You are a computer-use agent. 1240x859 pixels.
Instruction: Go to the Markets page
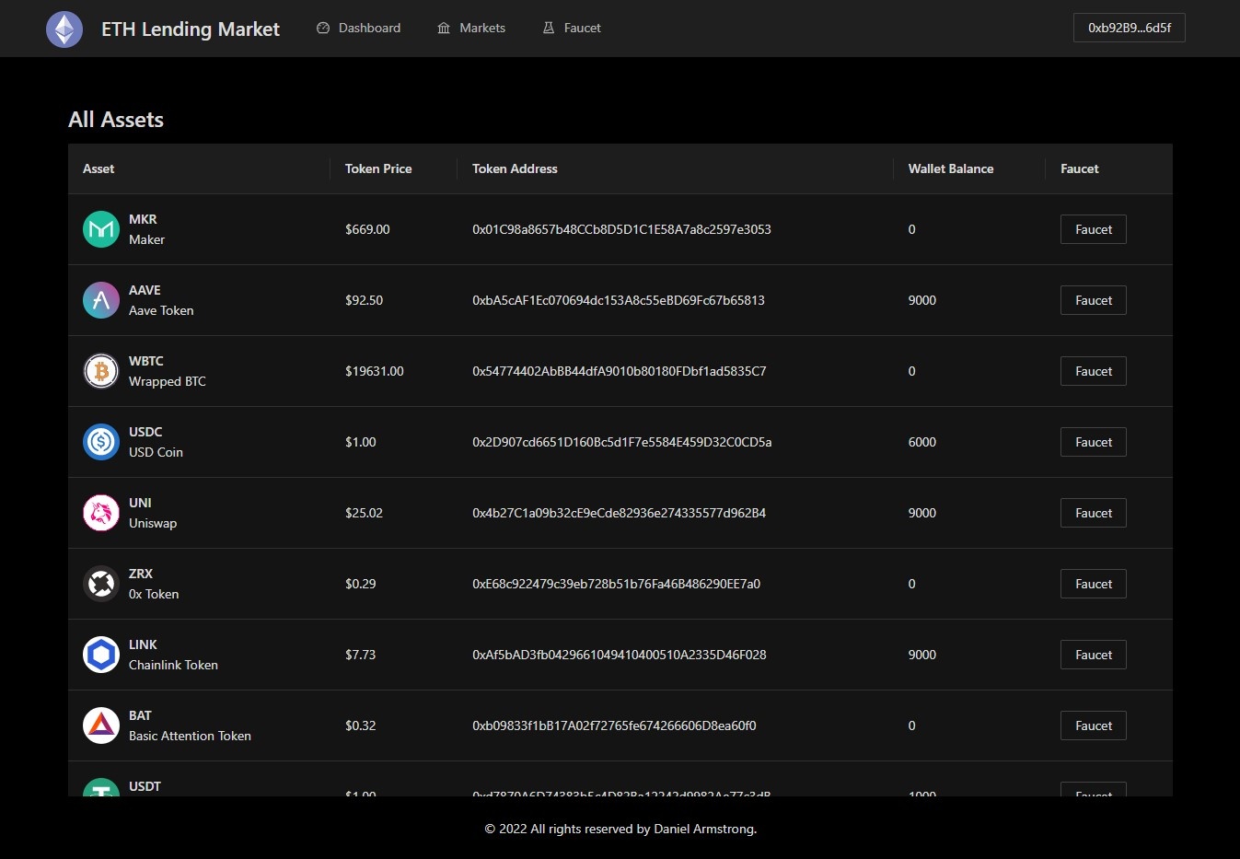[x=471, y=29]
